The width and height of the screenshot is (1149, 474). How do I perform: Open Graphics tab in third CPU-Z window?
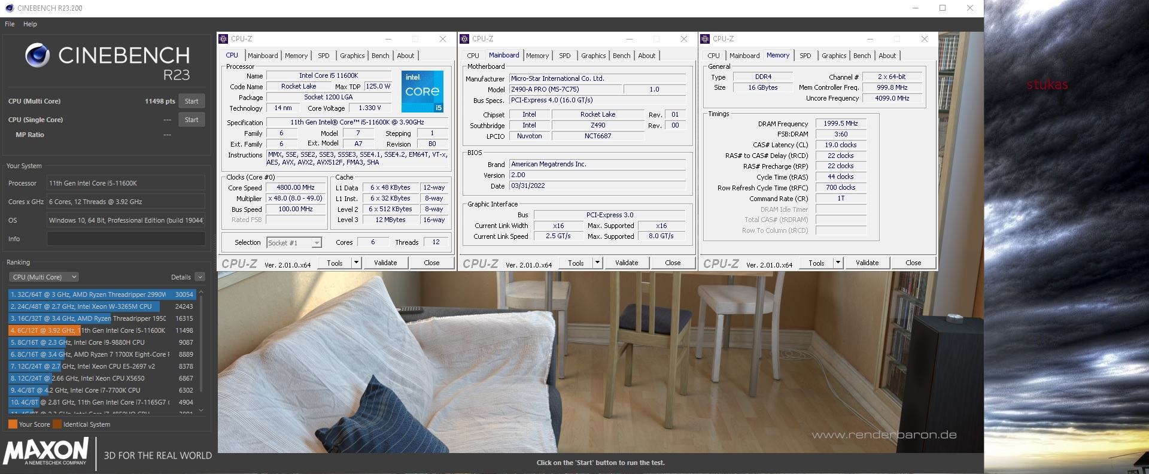tap(834, 56)
